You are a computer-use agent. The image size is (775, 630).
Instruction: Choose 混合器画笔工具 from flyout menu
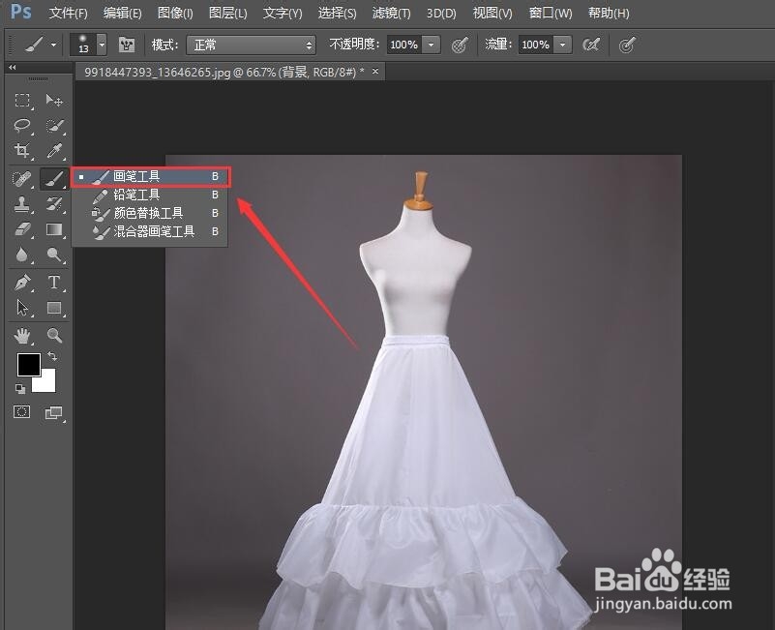tap(150, 231)
